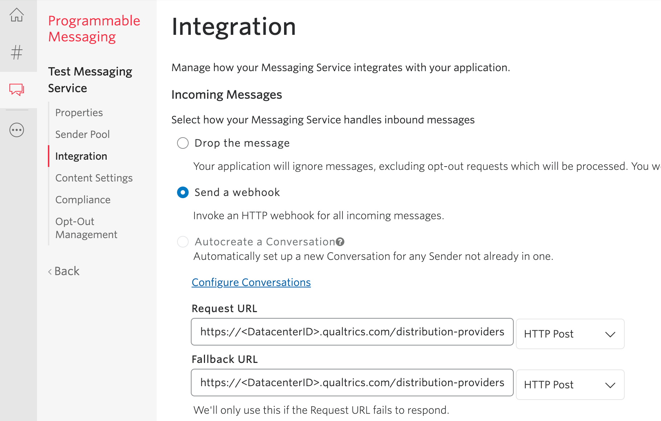Screen dimensions: 661x421
Task: Open the Explore Products ellipsis icon
Action: (16, 130)
